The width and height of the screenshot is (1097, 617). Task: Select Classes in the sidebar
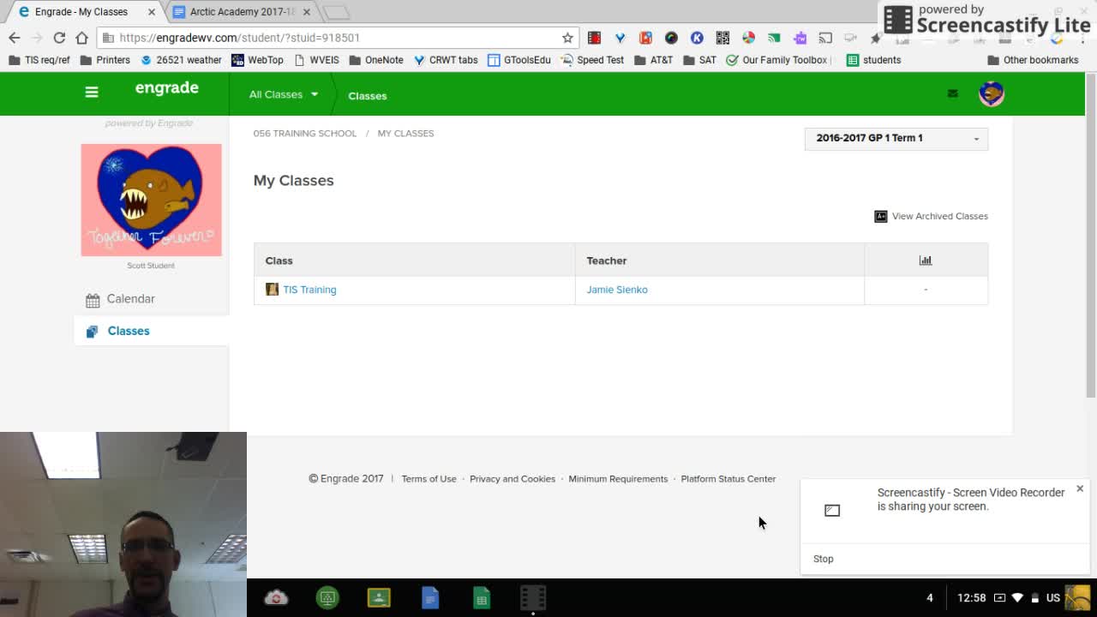coord(151,331)
